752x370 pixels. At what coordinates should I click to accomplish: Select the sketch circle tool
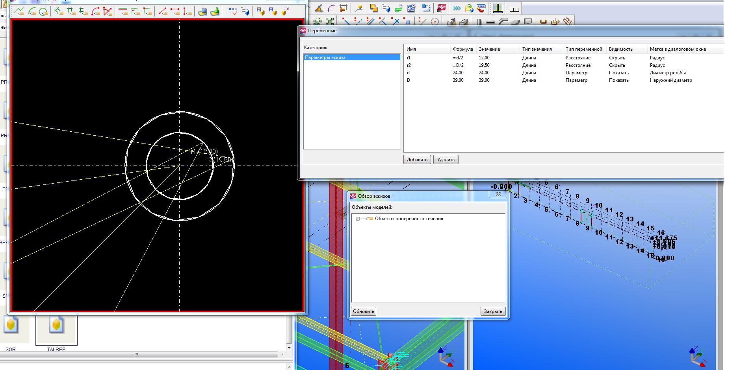tap(43, 11)
